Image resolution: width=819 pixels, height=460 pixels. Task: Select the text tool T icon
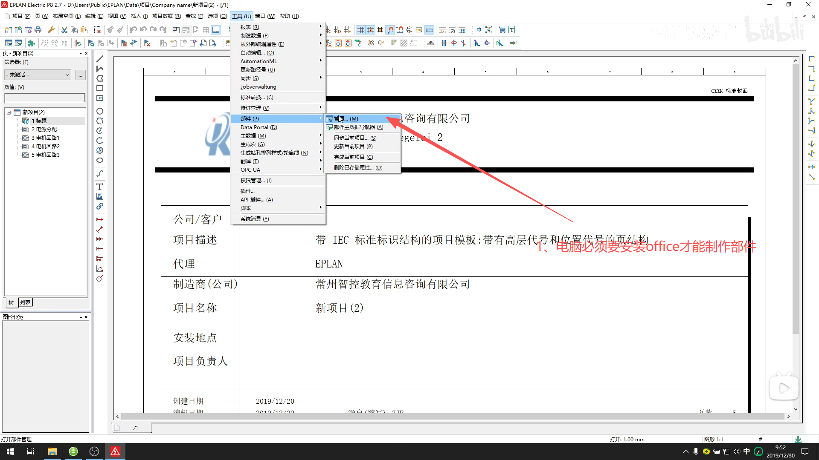click(x=99, y=187)
